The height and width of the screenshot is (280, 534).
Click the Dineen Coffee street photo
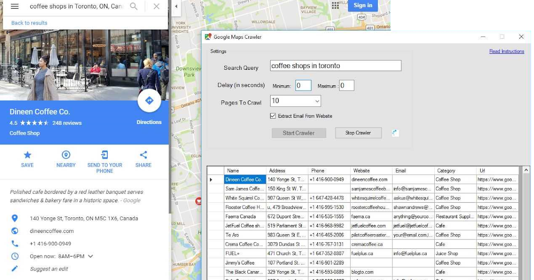click(85, 66)
